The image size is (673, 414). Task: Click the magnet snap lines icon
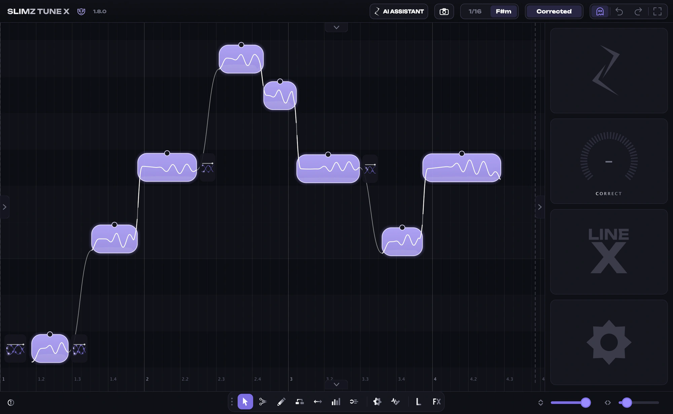pyautogui.click(x=354, y=402)
